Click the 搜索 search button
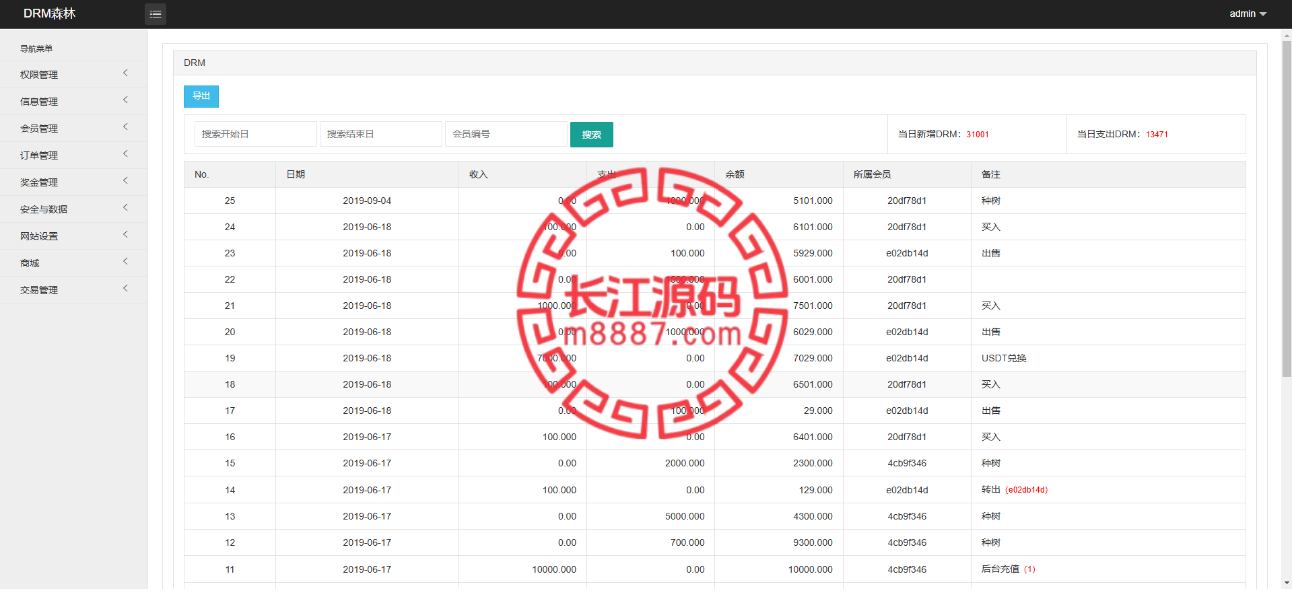 point(592,135)
